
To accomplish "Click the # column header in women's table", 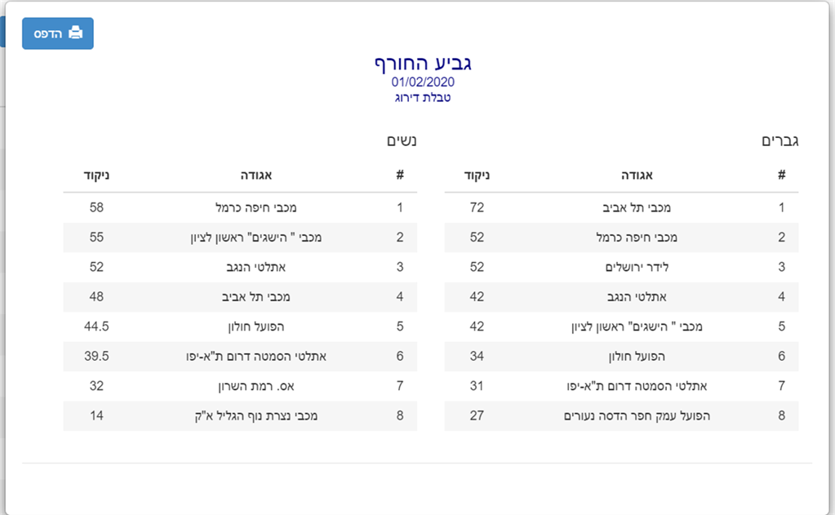I will coord(400,175).
